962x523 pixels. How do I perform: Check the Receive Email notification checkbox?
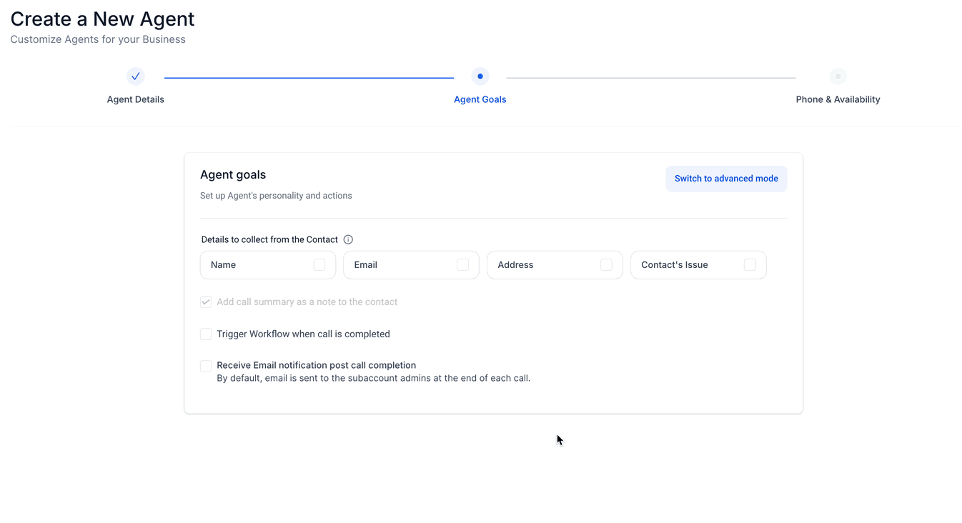206,366
